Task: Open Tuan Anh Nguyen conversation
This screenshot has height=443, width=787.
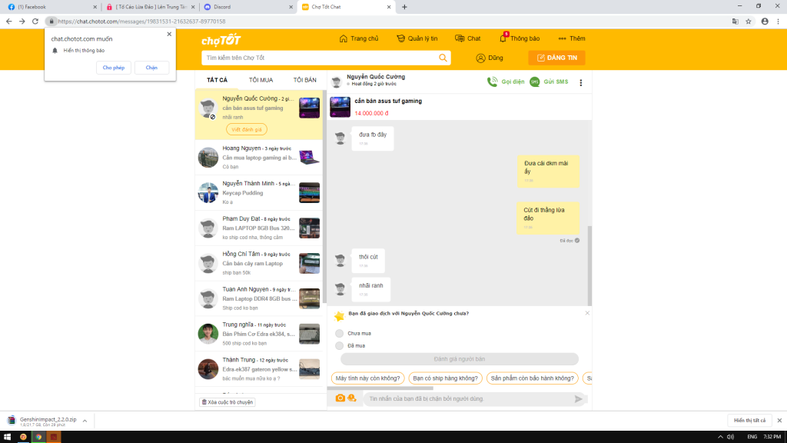Action: [259, 298]
